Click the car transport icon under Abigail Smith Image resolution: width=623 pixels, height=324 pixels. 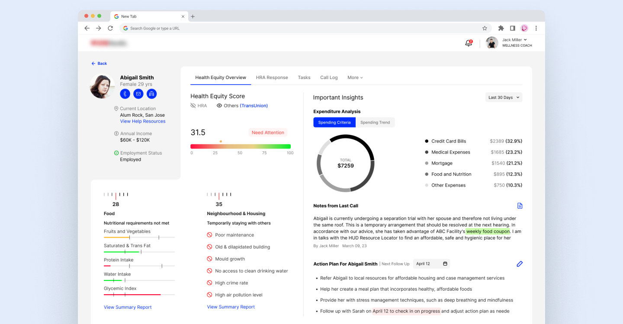coord(151,94)
